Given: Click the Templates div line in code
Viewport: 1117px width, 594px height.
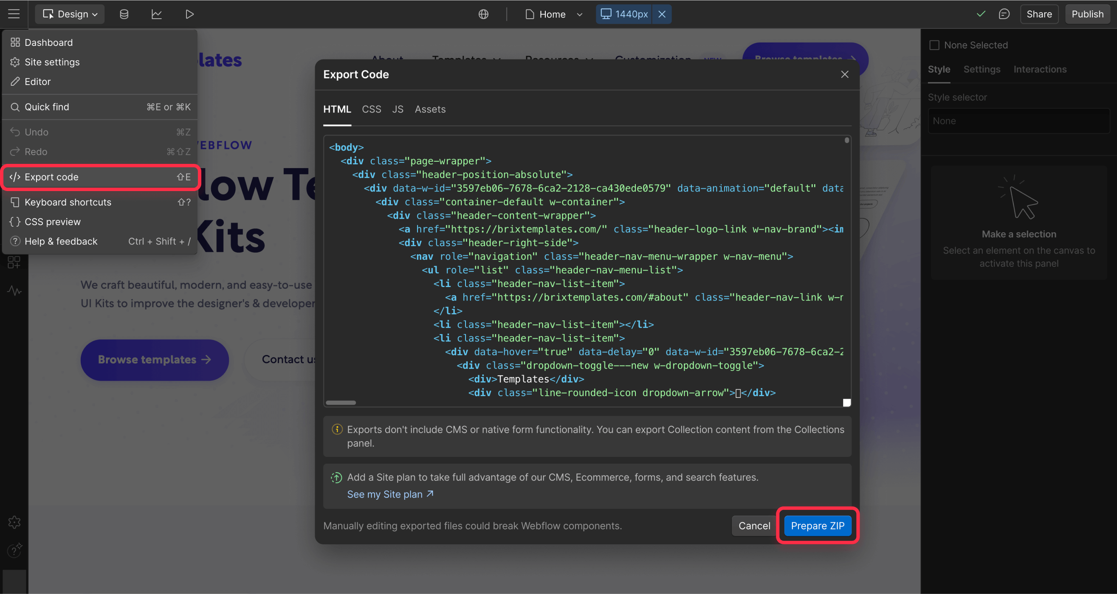Looking at the screenshot, I should (x=526, y=379).
